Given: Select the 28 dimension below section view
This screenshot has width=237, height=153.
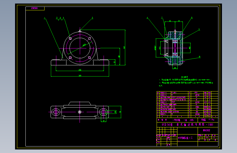Looking at the screenshot, I should (x=175, y=68).
